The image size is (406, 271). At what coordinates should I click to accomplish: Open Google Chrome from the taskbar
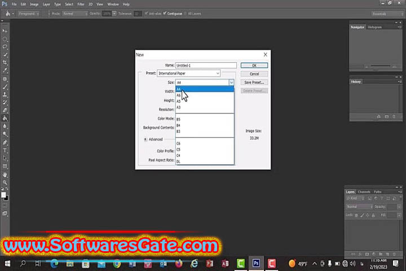click(x=117, y=264)
